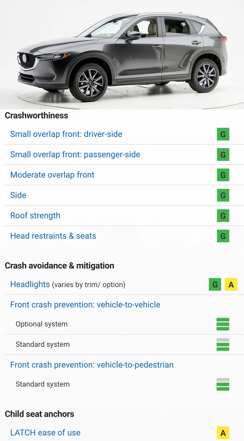The width and height of the screenshot is (244, 441).
Task: Open Front crash prevention: vehicle-to-pedestrian link
Action: (92, 365)
